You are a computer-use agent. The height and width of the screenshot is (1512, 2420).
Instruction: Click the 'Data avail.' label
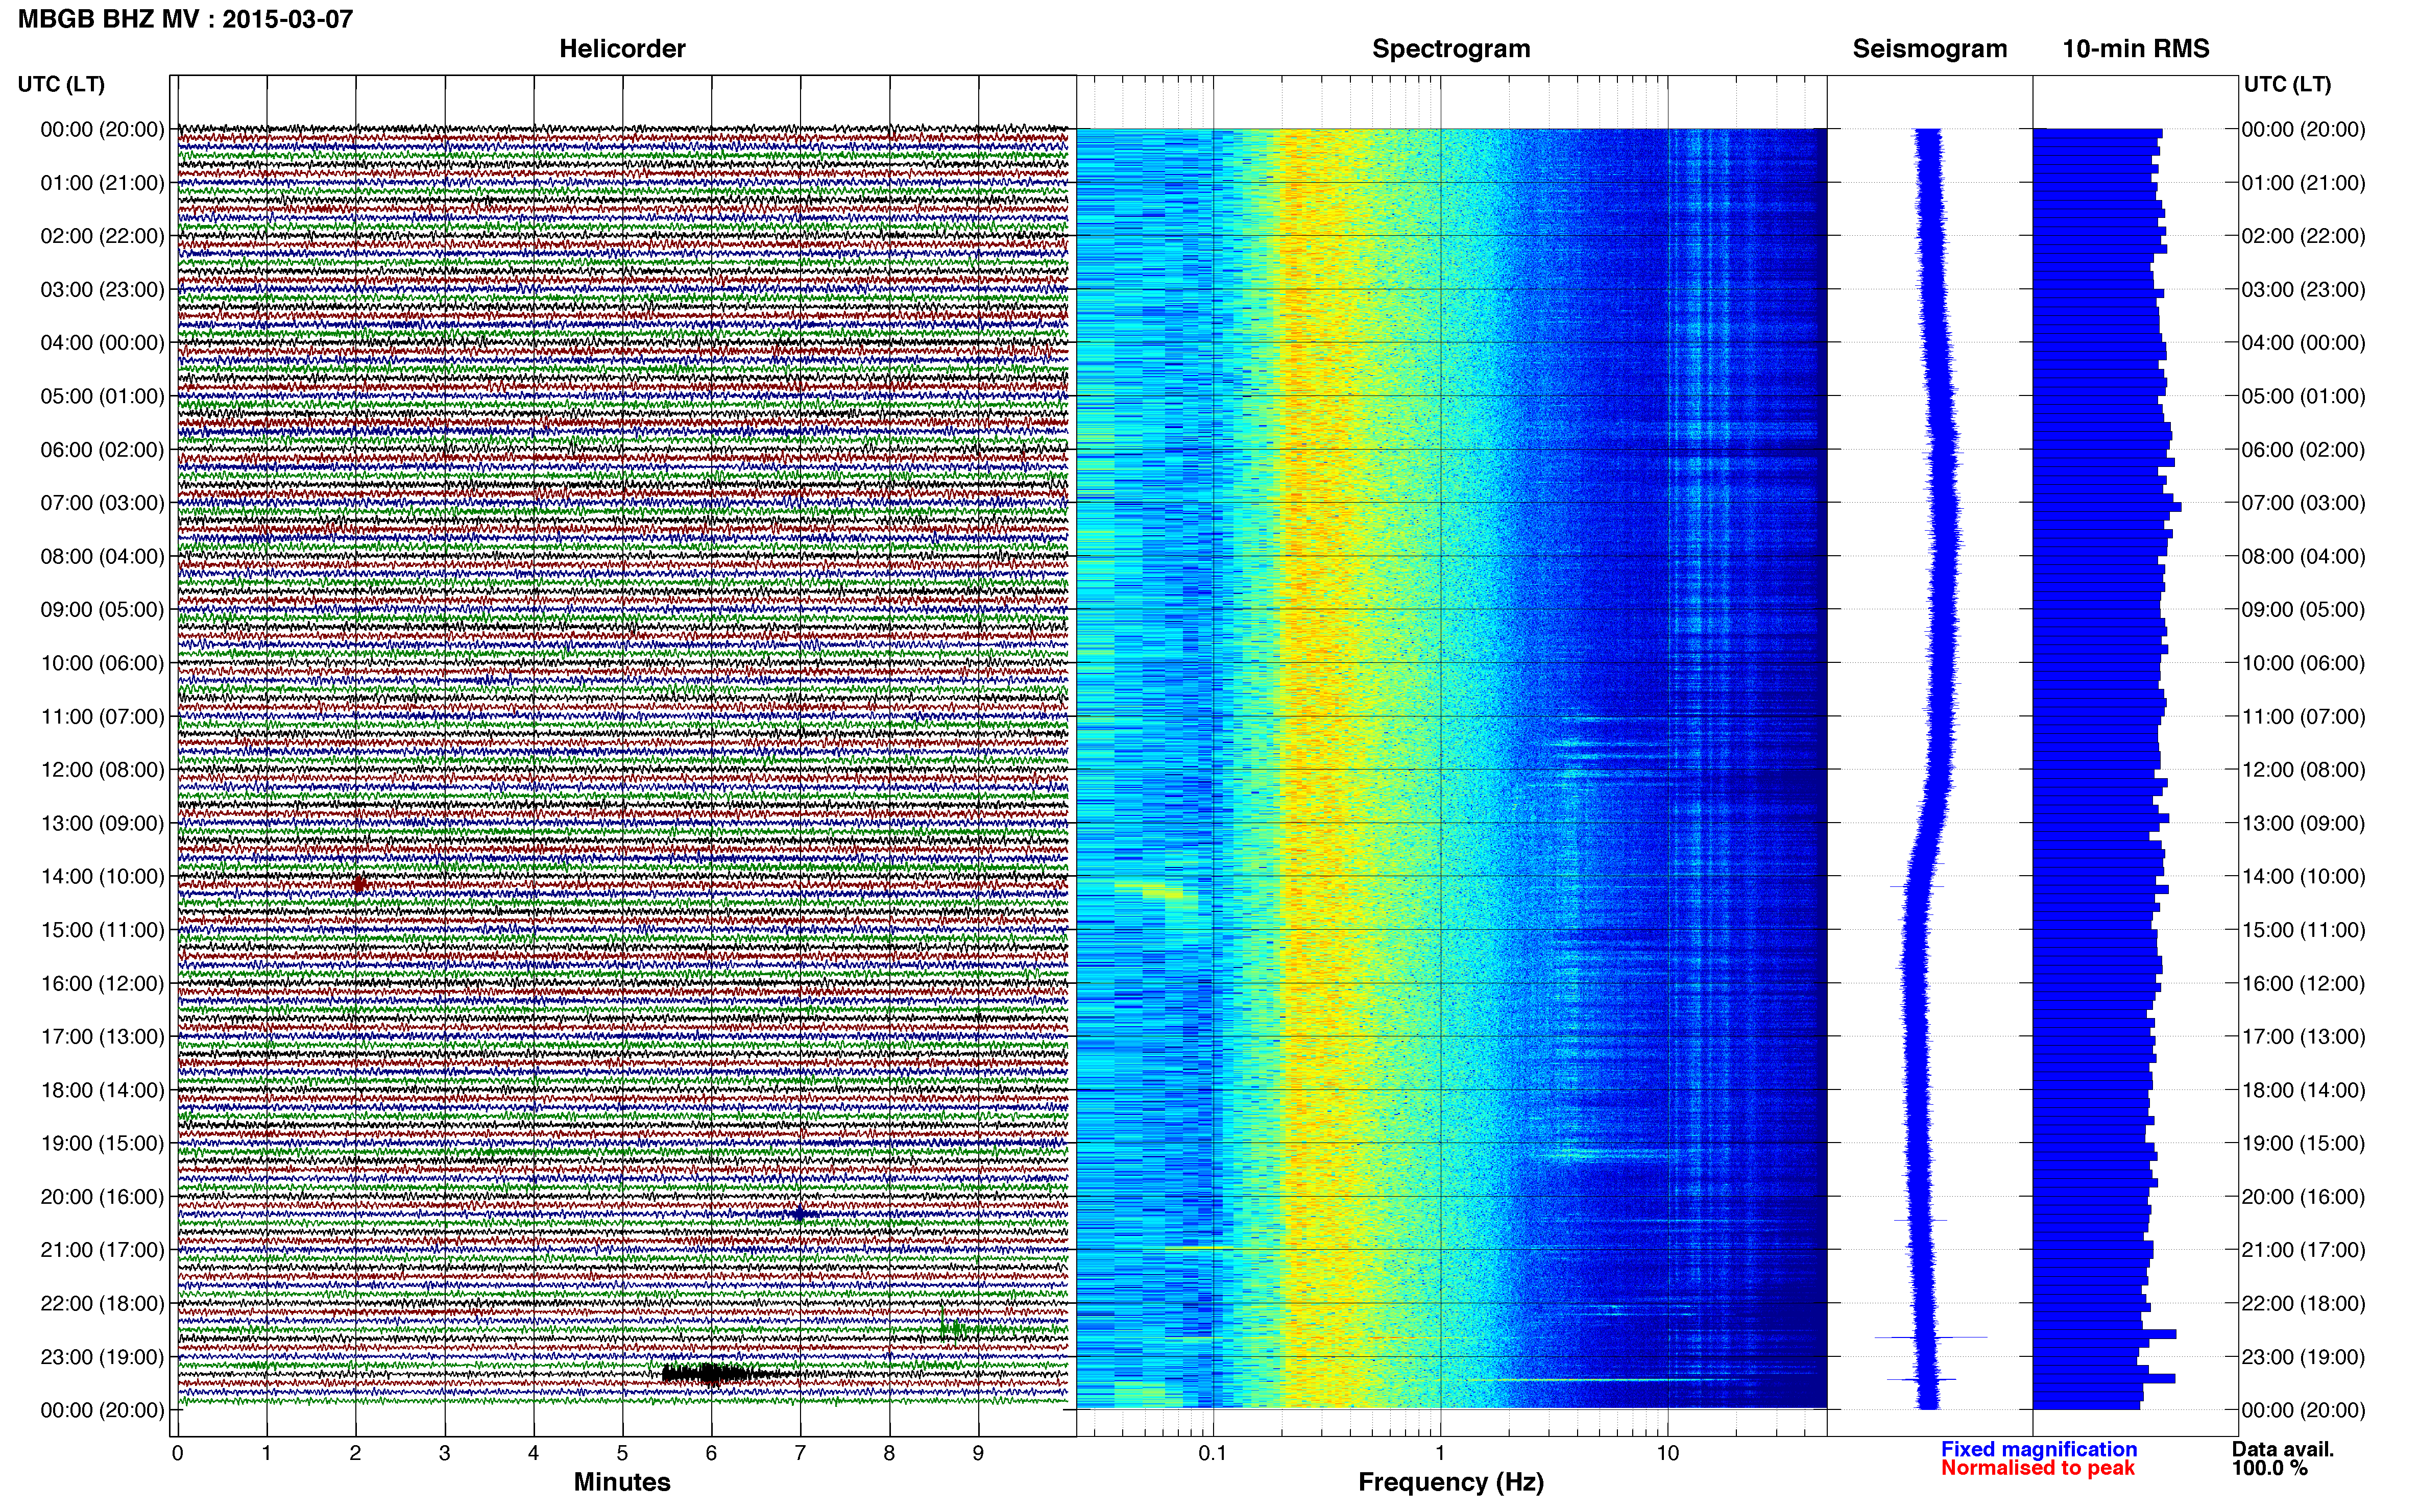(2283, 1449)
